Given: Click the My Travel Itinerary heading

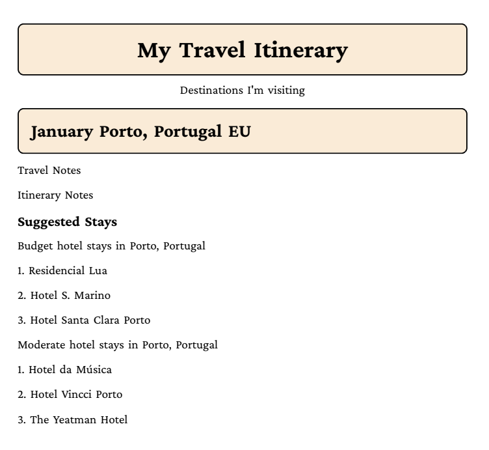Looking at the screenshot, I should tap(243, 50).
